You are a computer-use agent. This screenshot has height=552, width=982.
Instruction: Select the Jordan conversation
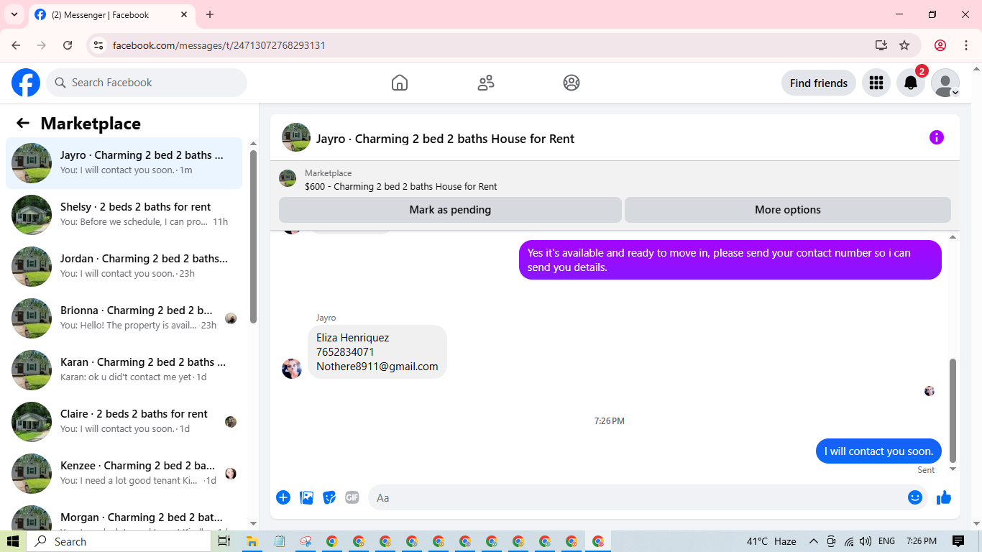pyautogui.click(x=124, y=267)
